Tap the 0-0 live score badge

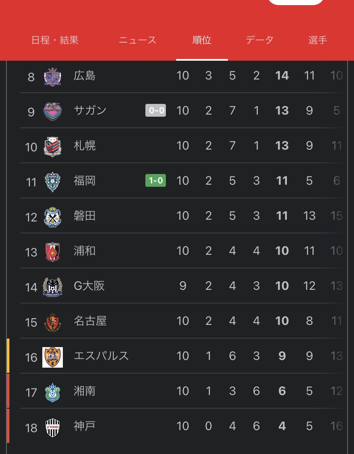[156, 111]
